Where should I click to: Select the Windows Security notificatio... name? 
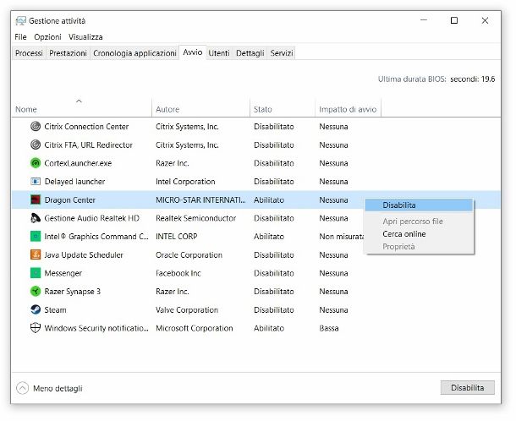(x=96, y=328)
